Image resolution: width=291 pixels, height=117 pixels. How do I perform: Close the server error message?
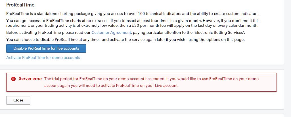point(18,100)
